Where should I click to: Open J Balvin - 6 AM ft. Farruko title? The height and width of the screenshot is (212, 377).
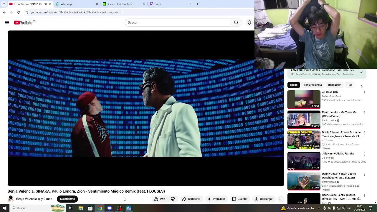[338, 153]
